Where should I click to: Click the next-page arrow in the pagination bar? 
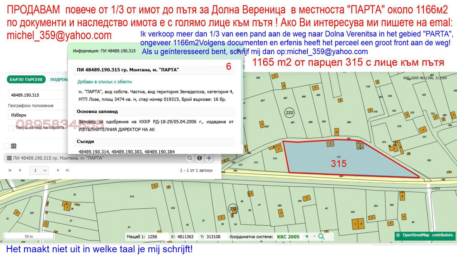coord(58,170)
